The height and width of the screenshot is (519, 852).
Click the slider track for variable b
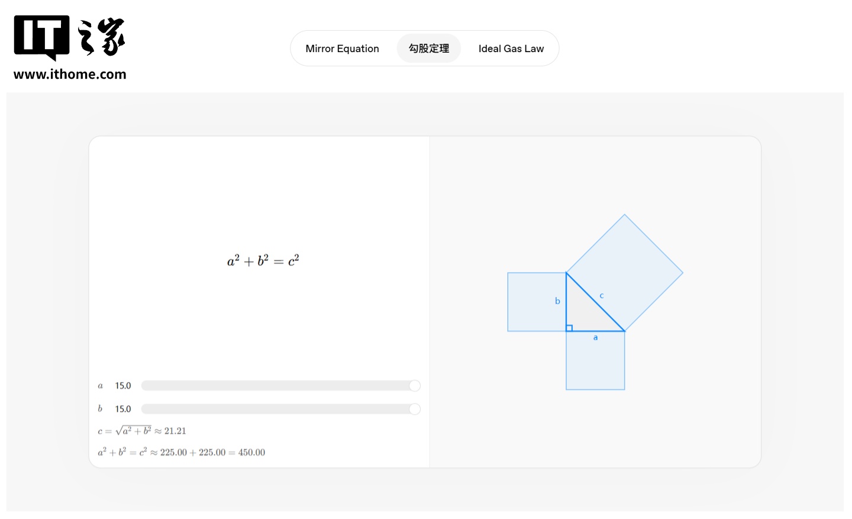(275, 409)
